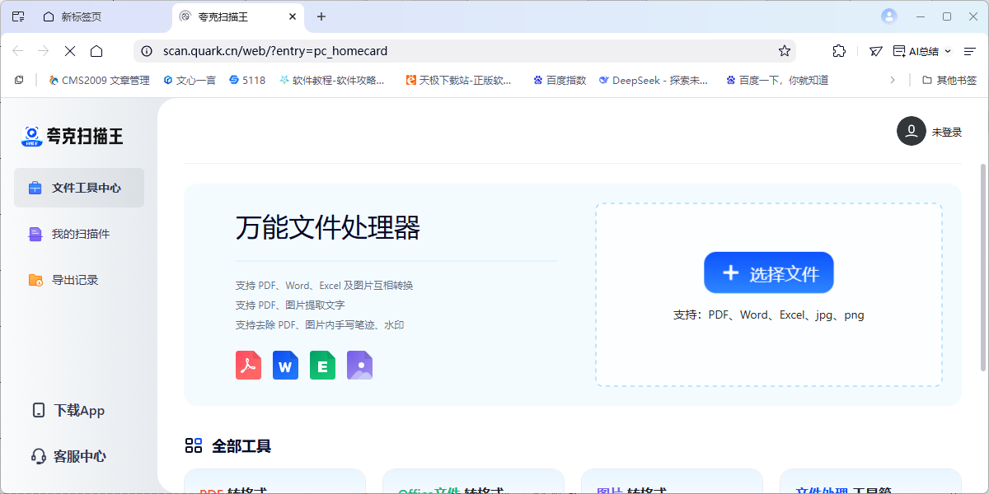989x494 pixels.
Task: Open the 其他书签 bookmarks folder
Action: point(949,80)
